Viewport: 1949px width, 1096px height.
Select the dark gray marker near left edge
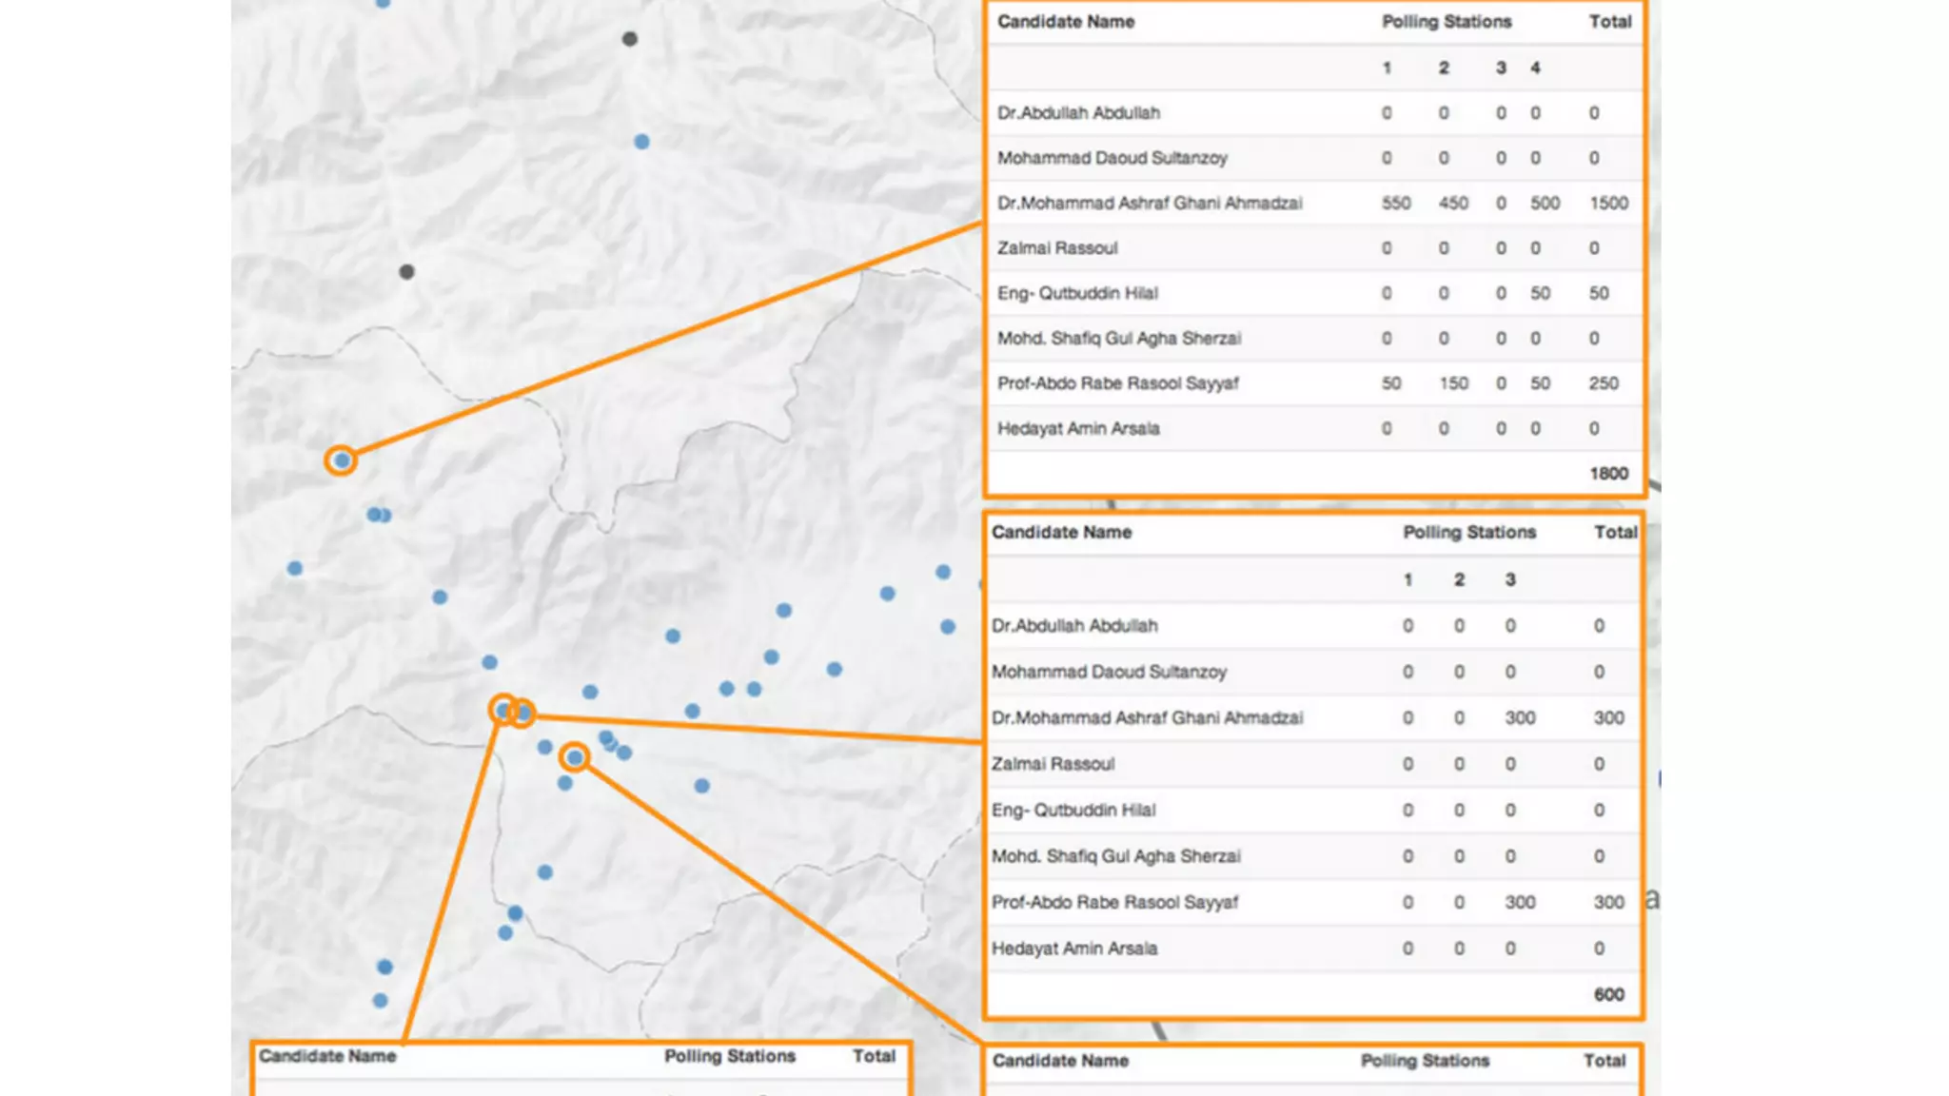(x=406, y=272)
